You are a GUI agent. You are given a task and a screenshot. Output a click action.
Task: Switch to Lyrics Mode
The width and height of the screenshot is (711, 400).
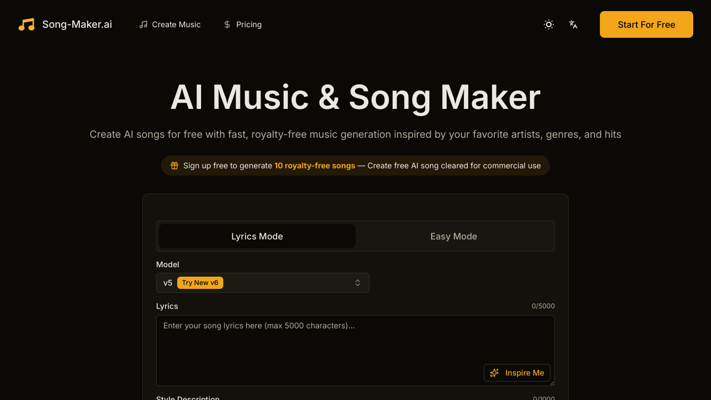[257, 236]
